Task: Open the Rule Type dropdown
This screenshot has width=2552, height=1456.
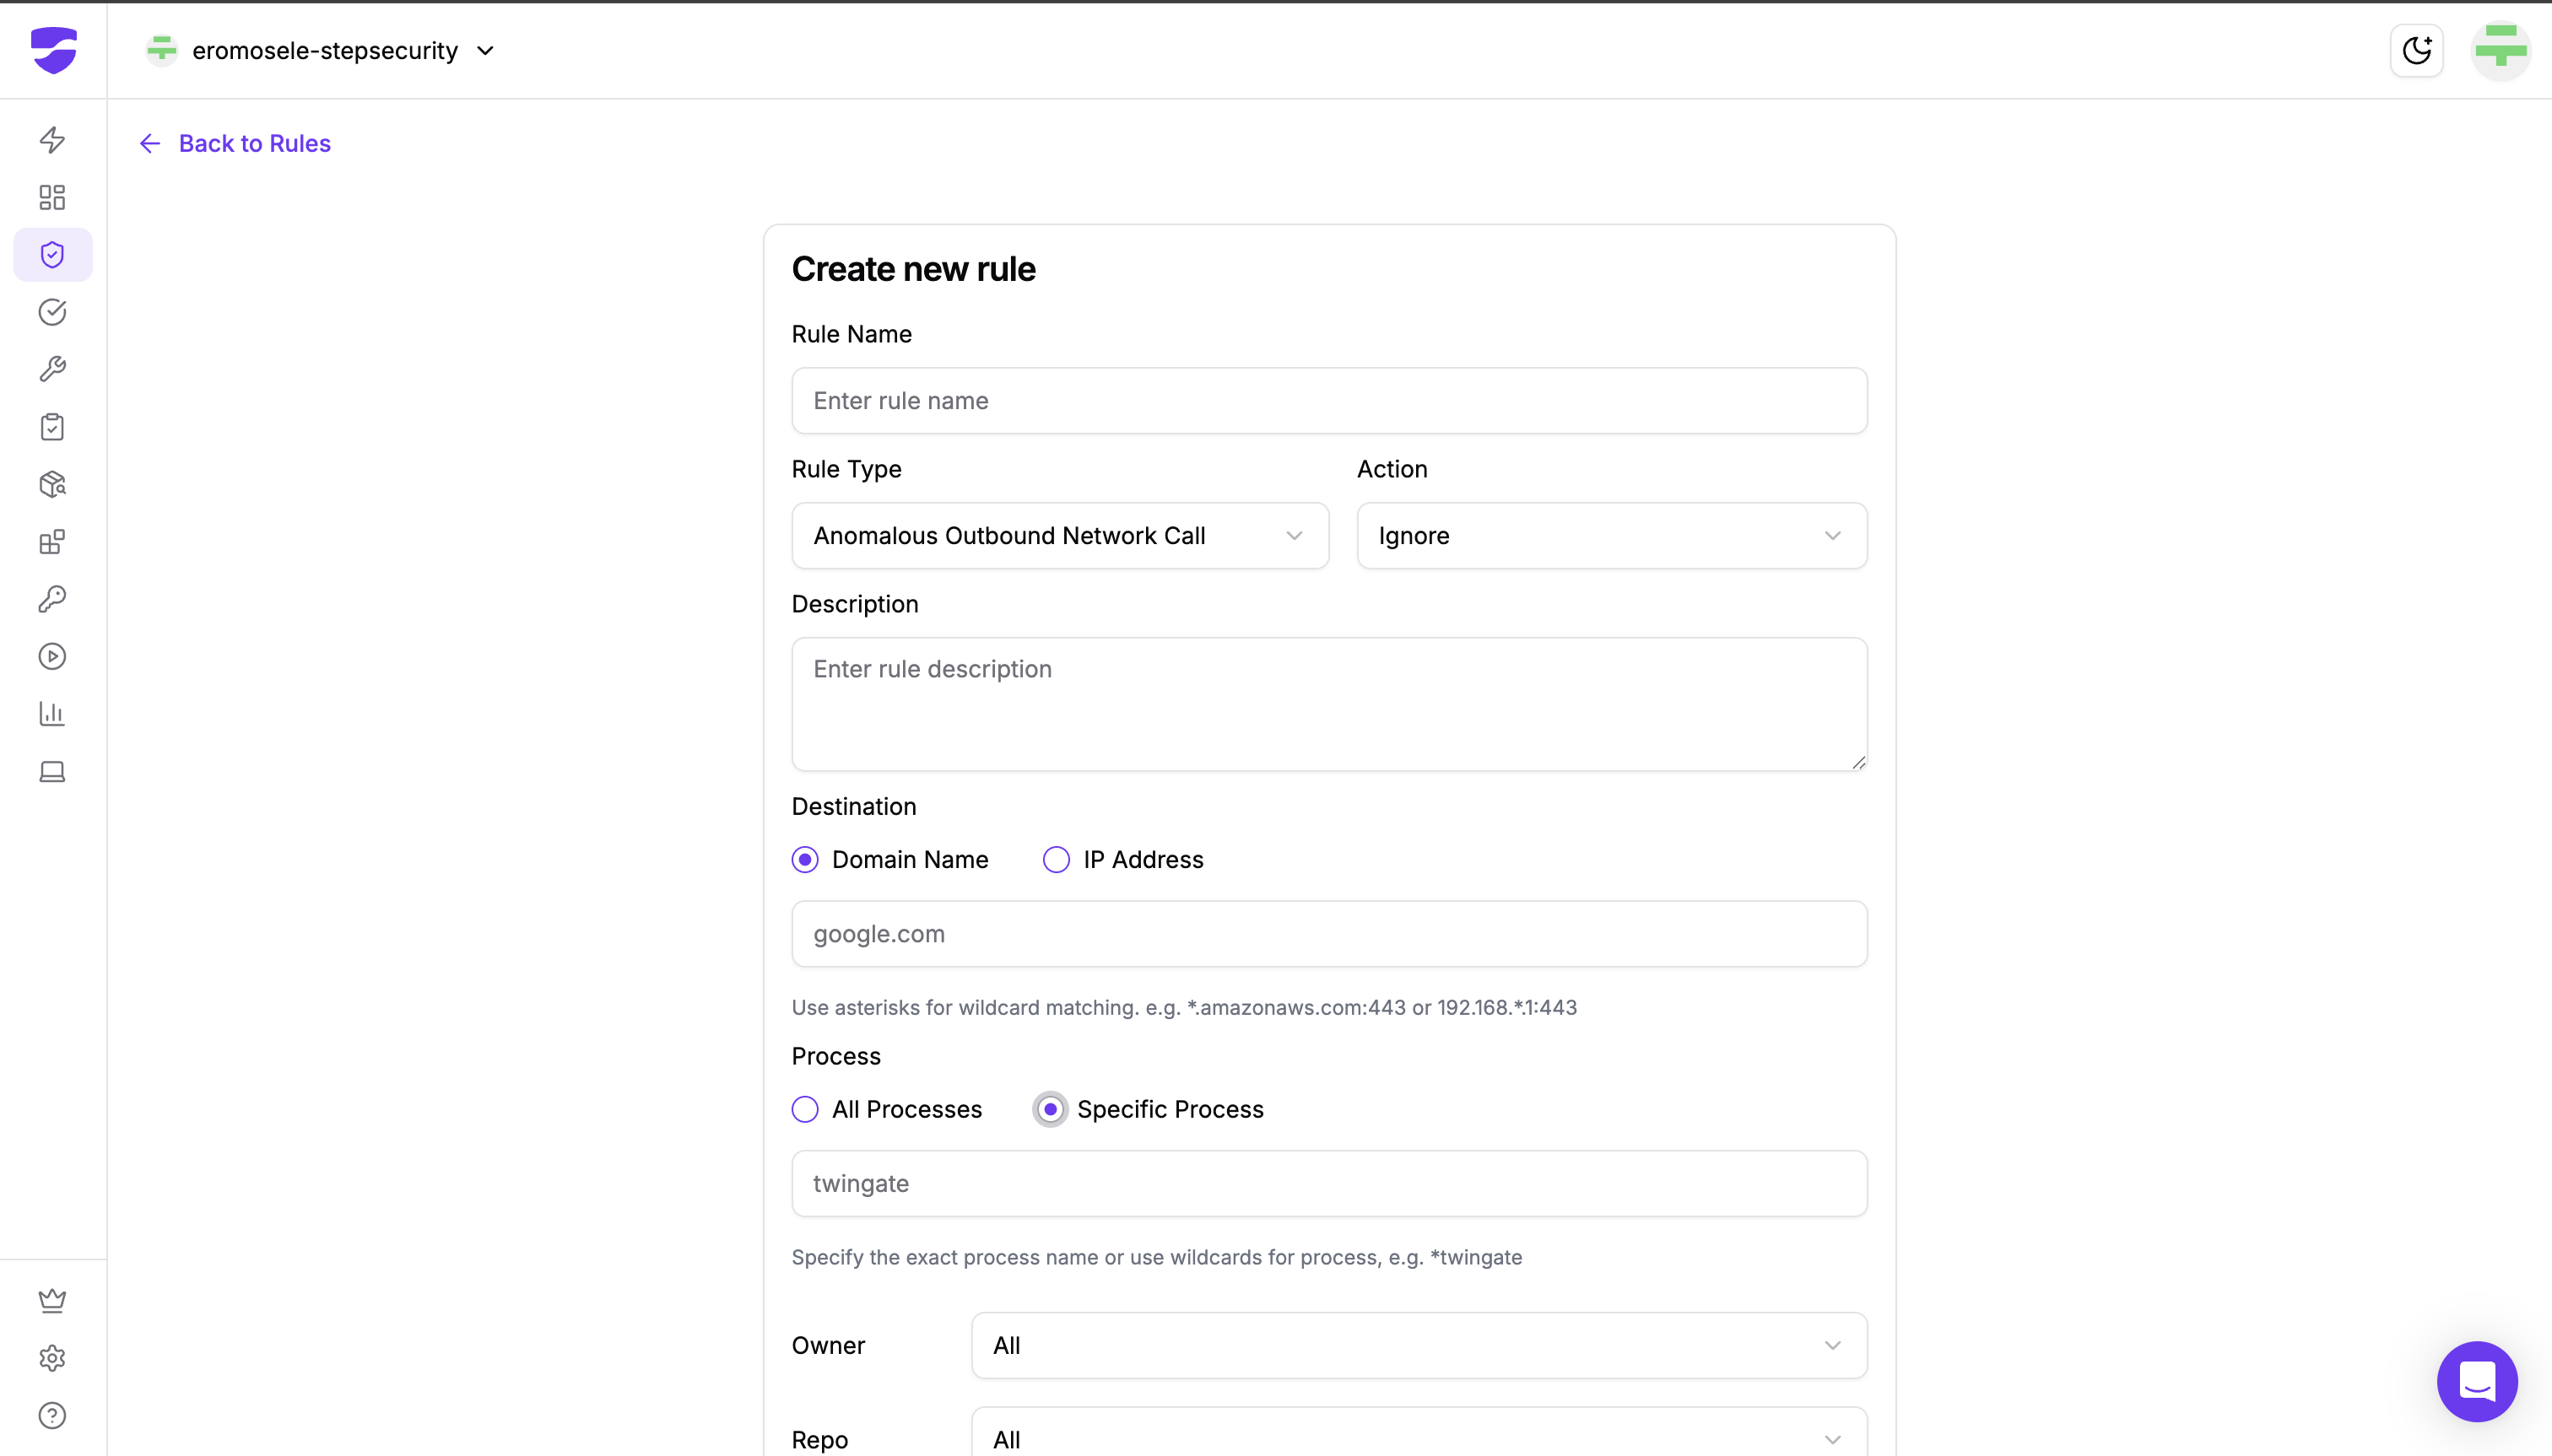Action: 1059,536
